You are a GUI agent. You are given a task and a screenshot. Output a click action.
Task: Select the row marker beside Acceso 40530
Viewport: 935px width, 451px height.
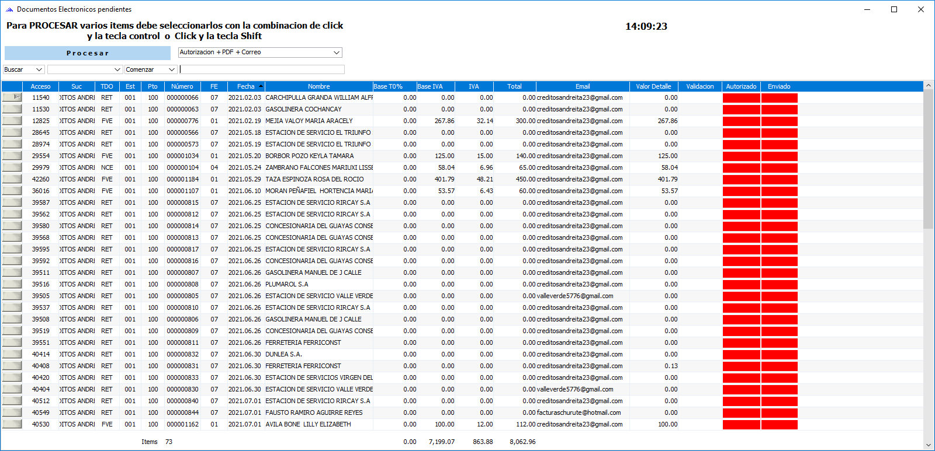pos(12,424)
